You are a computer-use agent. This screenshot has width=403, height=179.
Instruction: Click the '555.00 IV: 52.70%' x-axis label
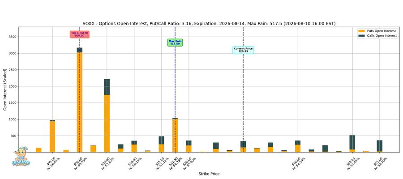pos(379,164)
